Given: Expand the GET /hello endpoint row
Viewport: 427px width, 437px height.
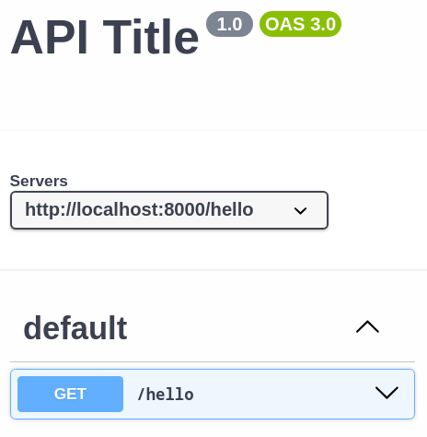Looking at the screenshot, I should (213, 394).
